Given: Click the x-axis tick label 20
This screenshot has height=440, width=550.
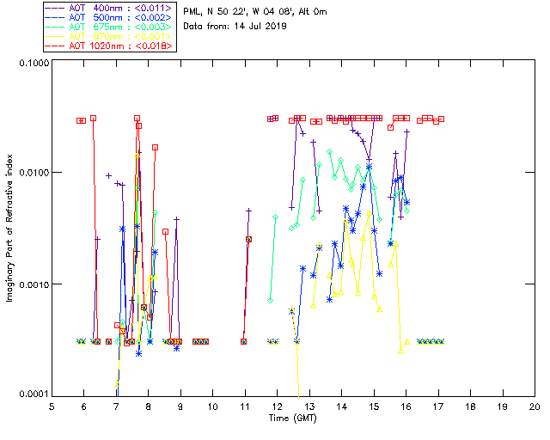Looking at the screenshot, I should tap(535, 406).
